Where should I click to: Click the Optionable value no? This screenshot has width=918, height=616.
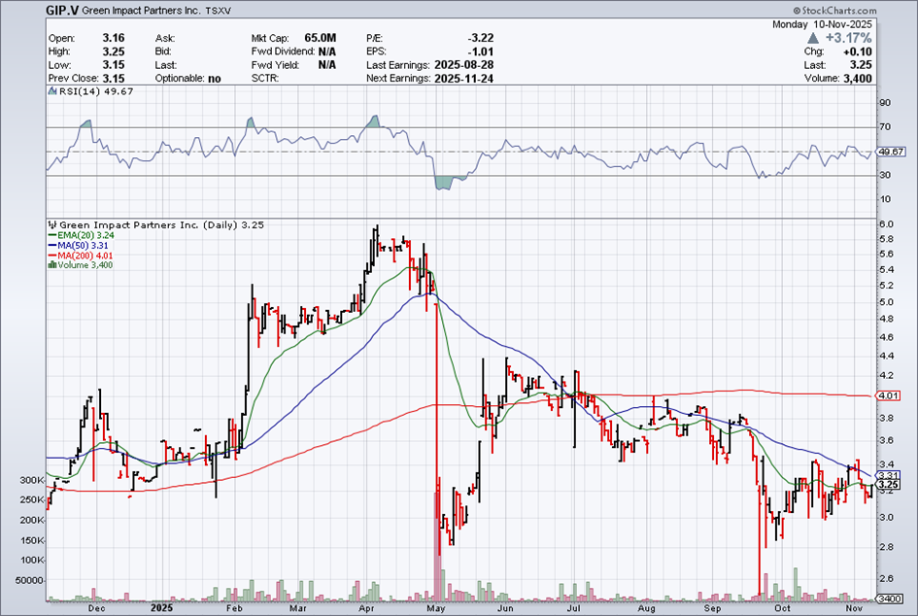(215, 79)
